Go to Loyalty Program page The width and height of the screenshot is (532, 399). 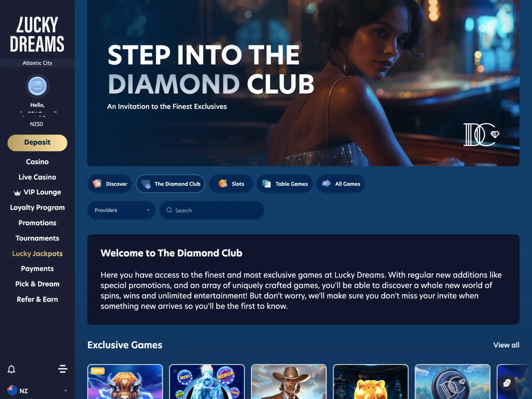pos(37,207)
